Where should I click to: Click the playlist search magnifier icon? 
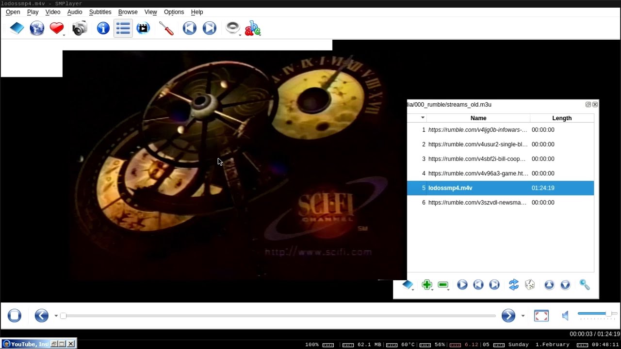click(x=585, y=285)
